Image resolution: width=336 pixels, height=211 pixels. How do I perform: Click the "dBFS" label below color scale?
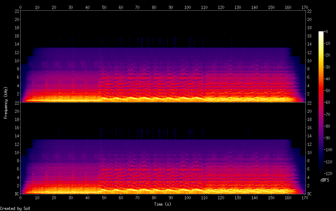[x=325, y=180]
